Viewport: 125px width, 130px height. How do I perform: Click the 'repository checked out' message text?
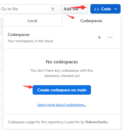point(62,76)
